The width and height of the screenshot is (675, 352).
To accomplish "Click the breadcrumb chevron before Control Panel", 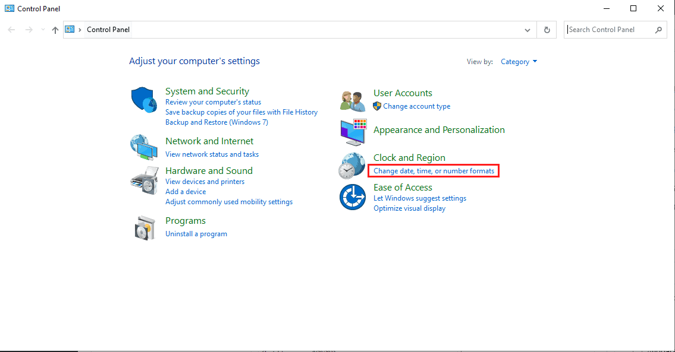I will (x=80, y=30).
